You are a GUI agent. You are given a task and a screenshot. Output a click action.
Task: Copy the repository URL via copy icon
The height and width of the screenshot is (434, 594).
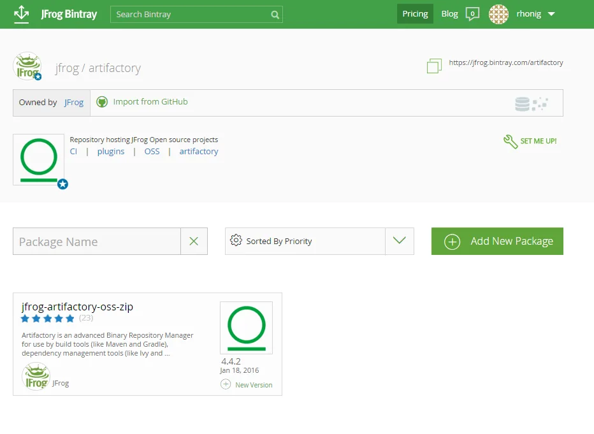pos(434,66)
